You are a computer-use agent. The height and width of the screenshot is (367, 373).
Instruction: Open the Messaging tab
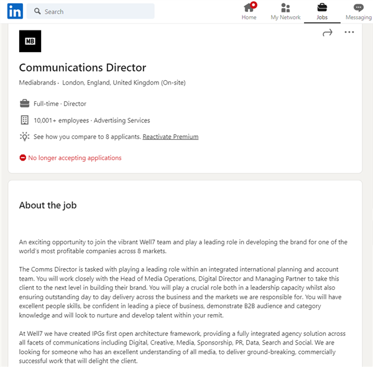coord(359,11)
